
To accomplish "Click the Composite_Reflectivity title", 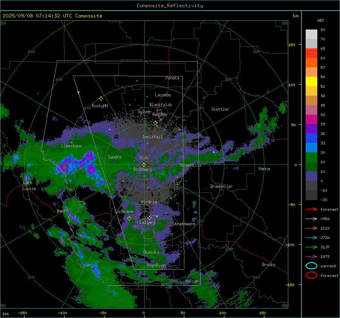I will (170, 6).
